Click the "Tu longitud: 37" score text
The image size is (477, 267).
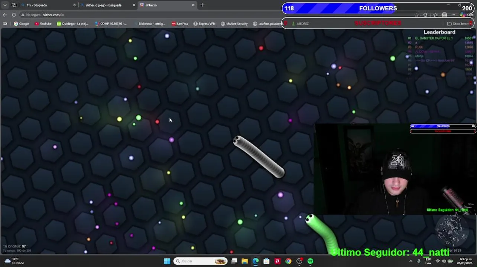[14, 246]
